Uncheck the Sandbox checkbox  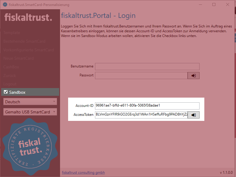(x=6, y=92)
